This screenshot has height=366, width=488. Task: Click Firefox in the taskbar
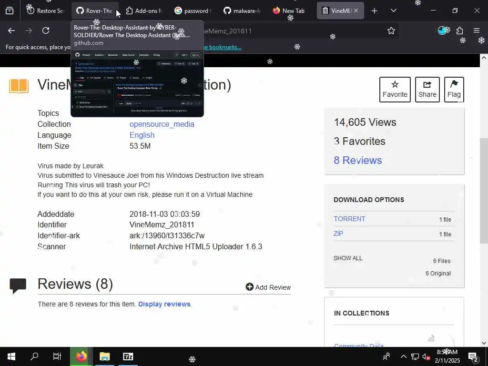tap(81, 356)
